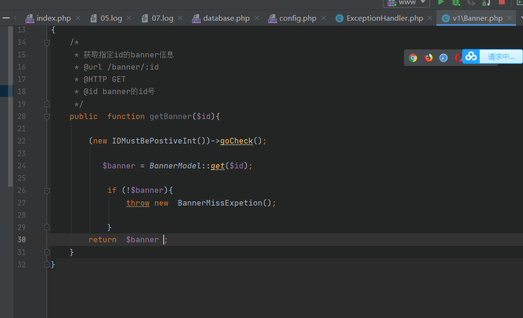
Task: Click the PHP file icon on the index.php tab
Action: [x=30, y=18]
